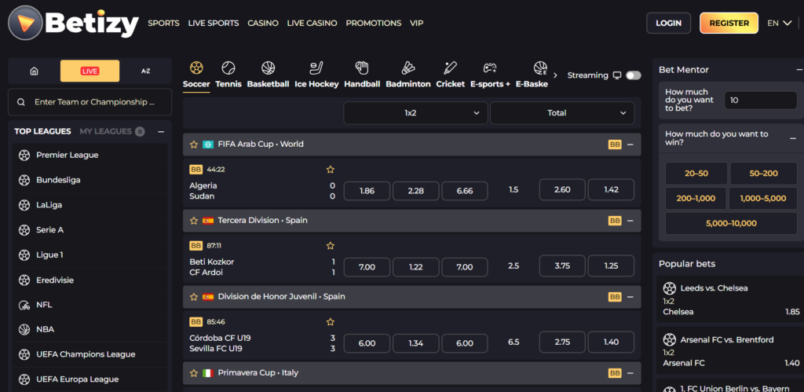The width and height of the screenshot is (804, 392).
Task: Click the LOGIN button
Action: 669,23
